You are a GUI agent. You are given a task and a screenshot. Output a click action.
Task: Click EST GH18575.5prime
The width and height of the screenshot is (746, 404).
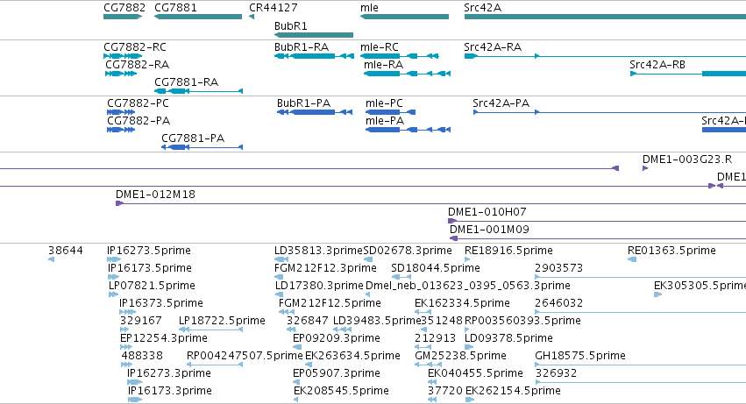coord(580,357)
